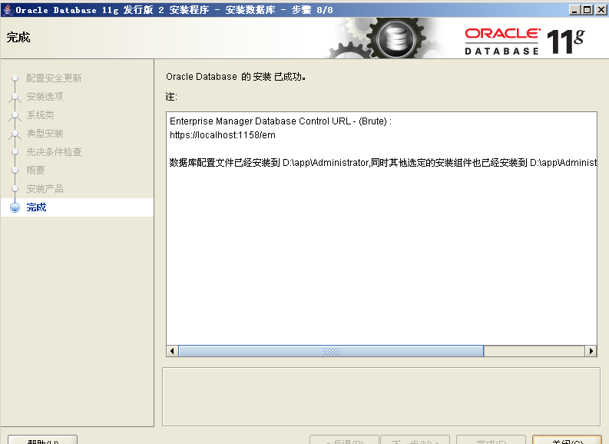The height and width of the screenshot is (444, 609).
Task: Click the horizontal scrollbar thumb
Action: pos(331,351)
